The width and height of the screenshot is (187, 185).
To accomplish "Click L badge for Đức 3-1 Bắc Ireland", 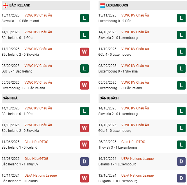I will pyautogui.click(x=85, y=69).
